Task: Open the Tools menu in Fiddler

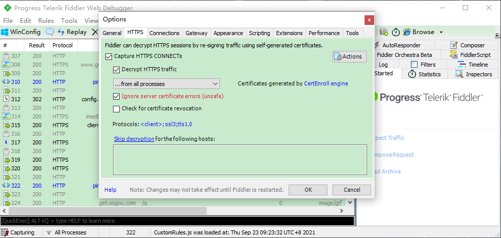Action: [69, 20]
